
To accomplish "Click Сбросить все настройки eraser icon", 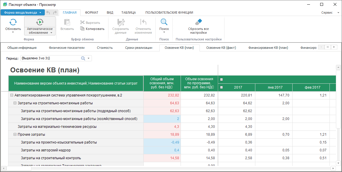I will coord(198,22).
